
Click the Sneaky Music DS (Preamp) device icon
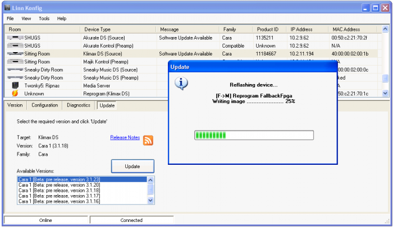pyautogui.click(x=15, y=77)
